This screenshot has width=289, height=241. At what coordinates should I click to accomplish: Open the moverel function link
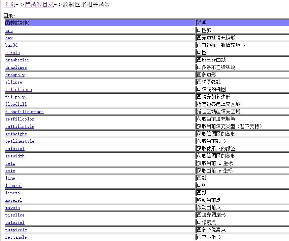(x=14, y=200)
